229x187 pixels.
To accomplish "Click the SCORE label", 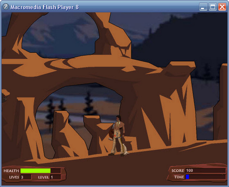I will 178,170.
